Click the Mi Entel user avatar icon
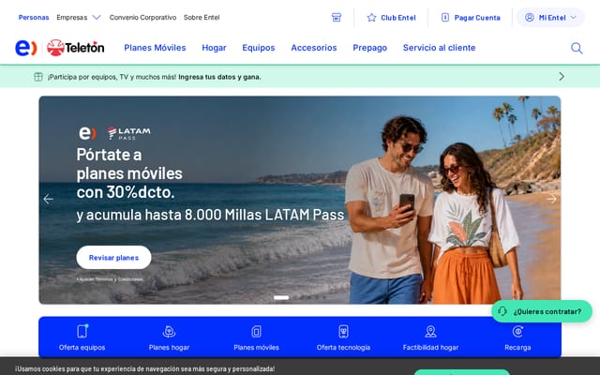 click(529, 17)
